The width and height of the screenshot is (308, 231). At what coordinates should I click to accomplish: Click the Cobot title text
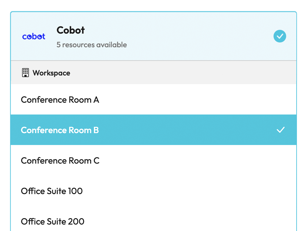pos(70,30)
